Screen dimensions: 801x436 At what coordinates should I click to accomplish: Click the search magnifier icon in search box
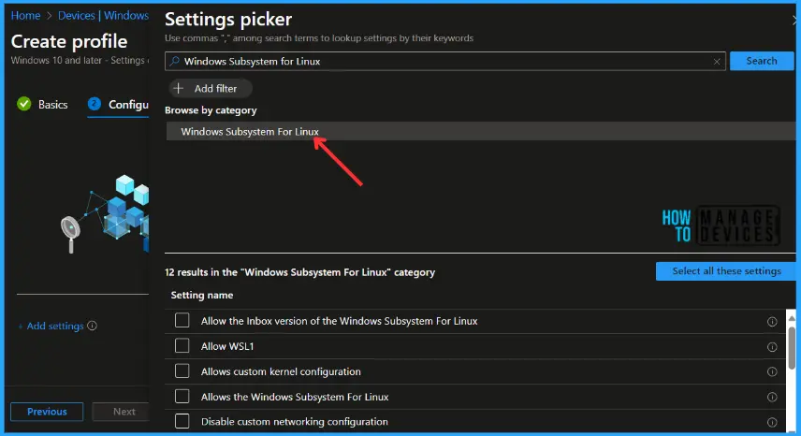(175, 61)
